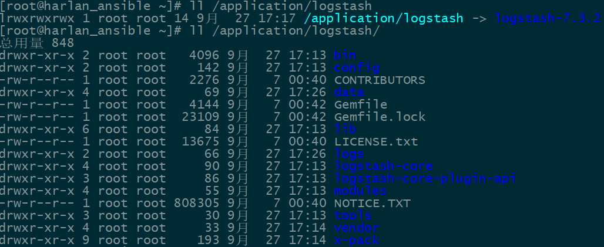Viewport: 604px width, 247px height.
Task: Select the file size 23109
Action: click(x=200, y=117)
